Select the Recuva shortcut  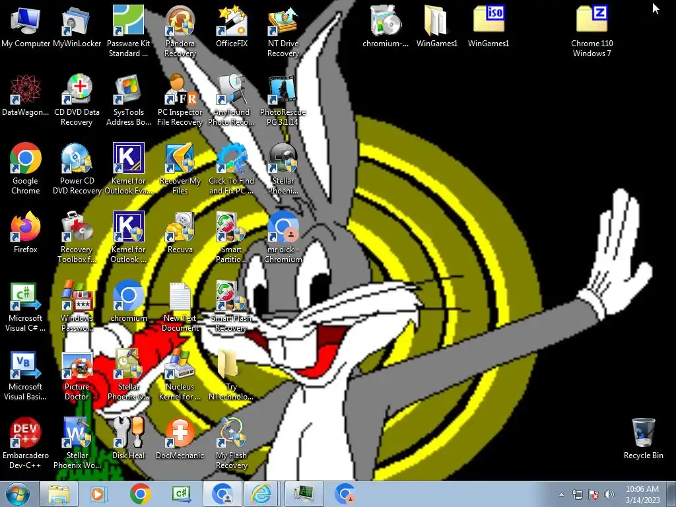(x=180, y=233)
